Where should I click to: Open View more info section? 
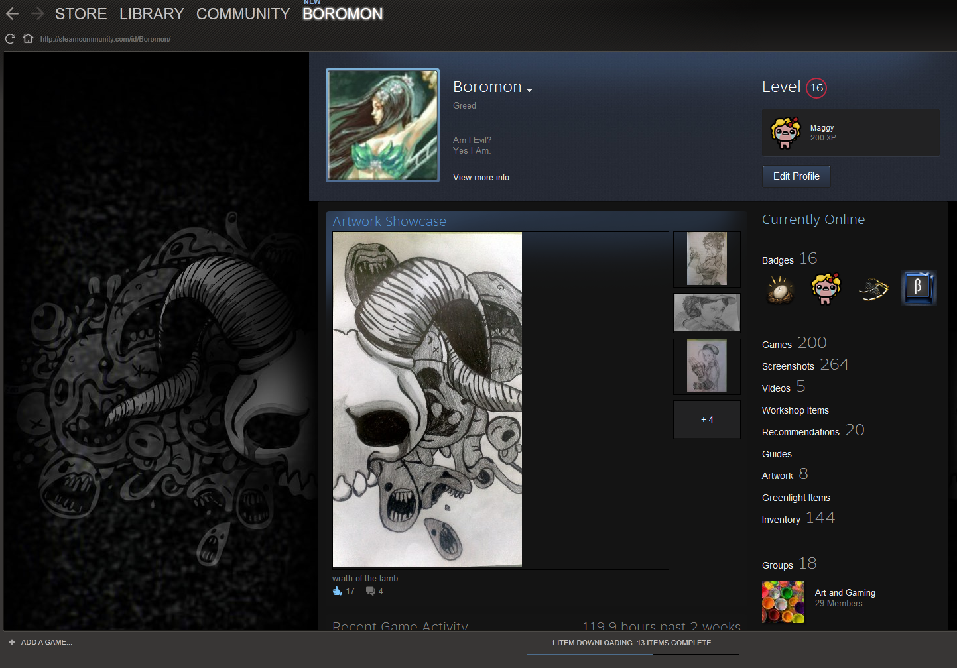tap(481, 177)
